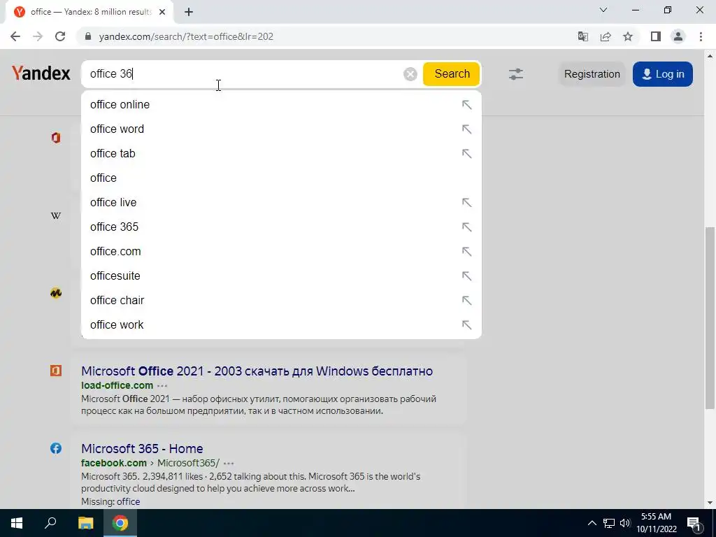The width and height of the screenshot is (716, 537).
Task: Fill query using arrow beside office online
Action: click(x=466, y=105)
